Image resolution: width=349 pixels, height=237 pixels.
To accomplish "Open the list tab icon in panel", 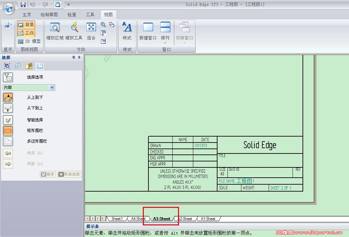I will [x=40, y=66].
